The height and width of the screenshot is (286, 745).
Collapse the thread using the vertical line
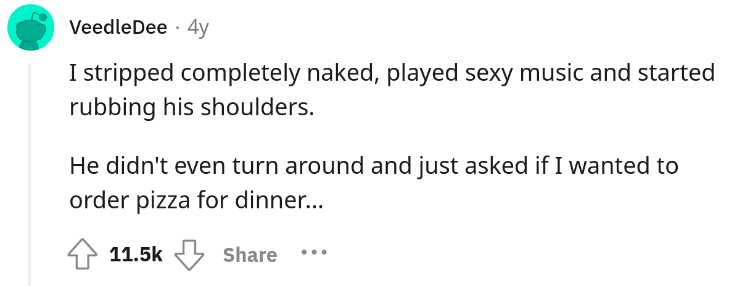[x=28, y=173]
